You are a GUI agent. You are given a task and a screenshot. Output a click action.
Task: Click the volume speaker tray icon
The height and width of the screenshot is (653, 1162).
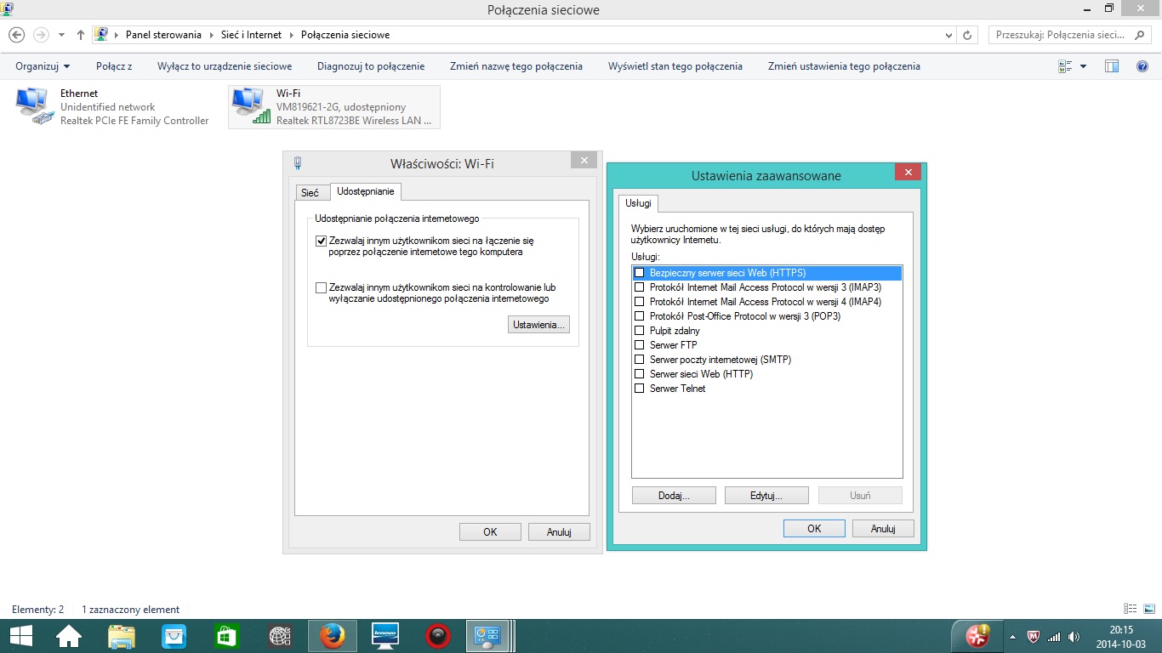point(1074,637)
